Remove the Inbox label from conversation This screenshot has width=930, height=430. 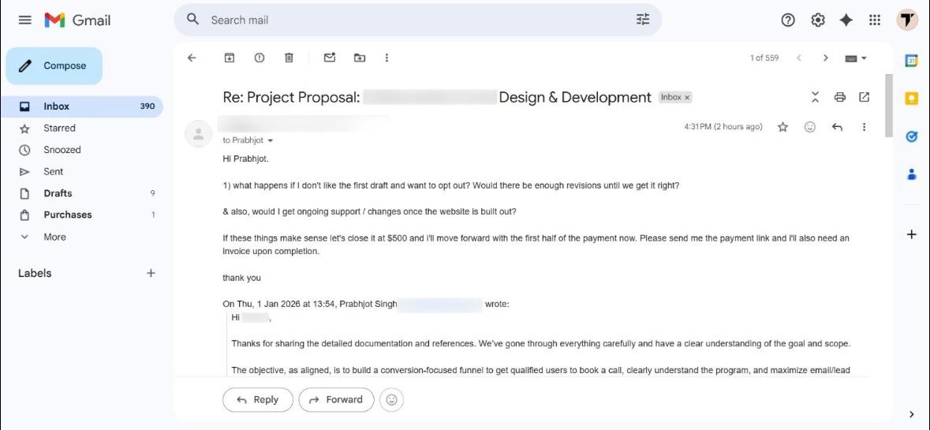(687, 98)
